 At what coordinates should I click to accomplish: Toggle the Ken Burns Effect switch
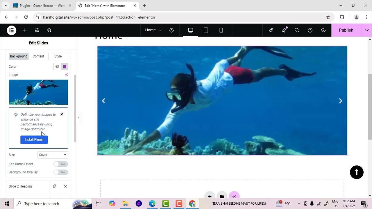61,164
